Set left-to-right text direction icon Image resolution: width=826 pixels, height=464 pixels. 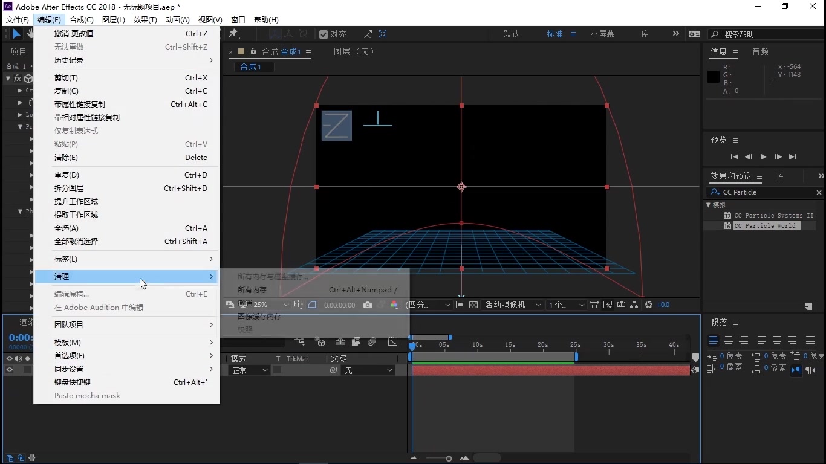pyautogui.click(x=796, y=370)
